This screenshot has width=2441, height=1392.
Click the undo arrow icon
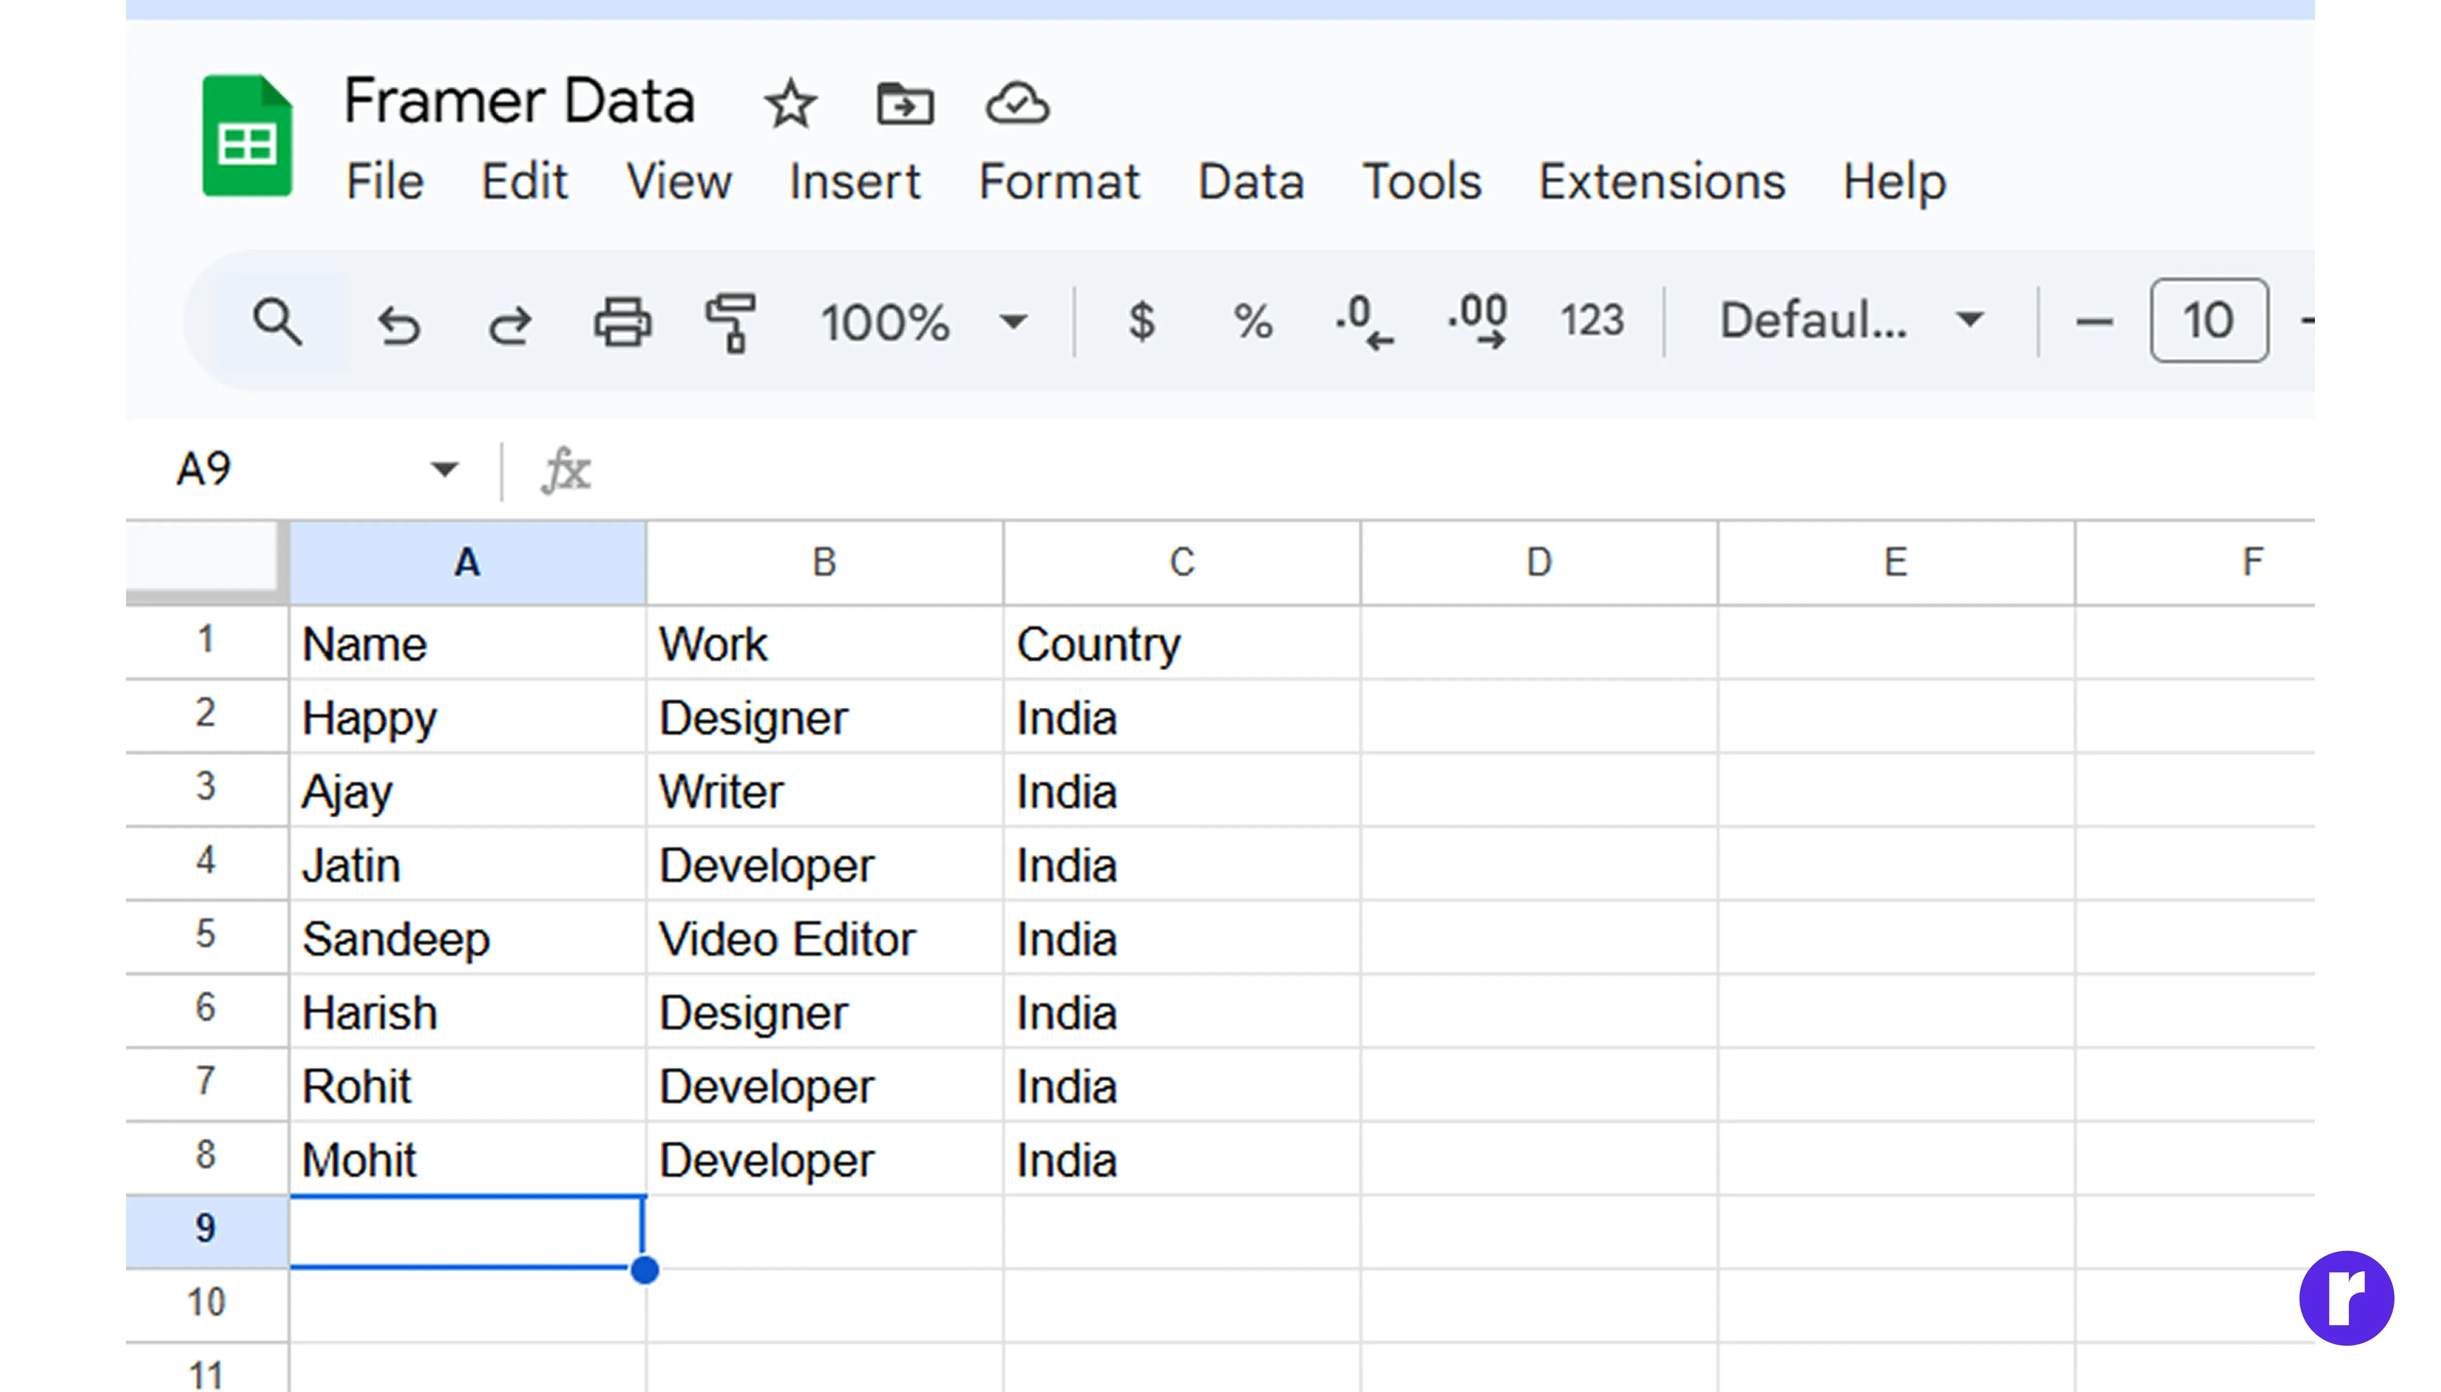398,323
